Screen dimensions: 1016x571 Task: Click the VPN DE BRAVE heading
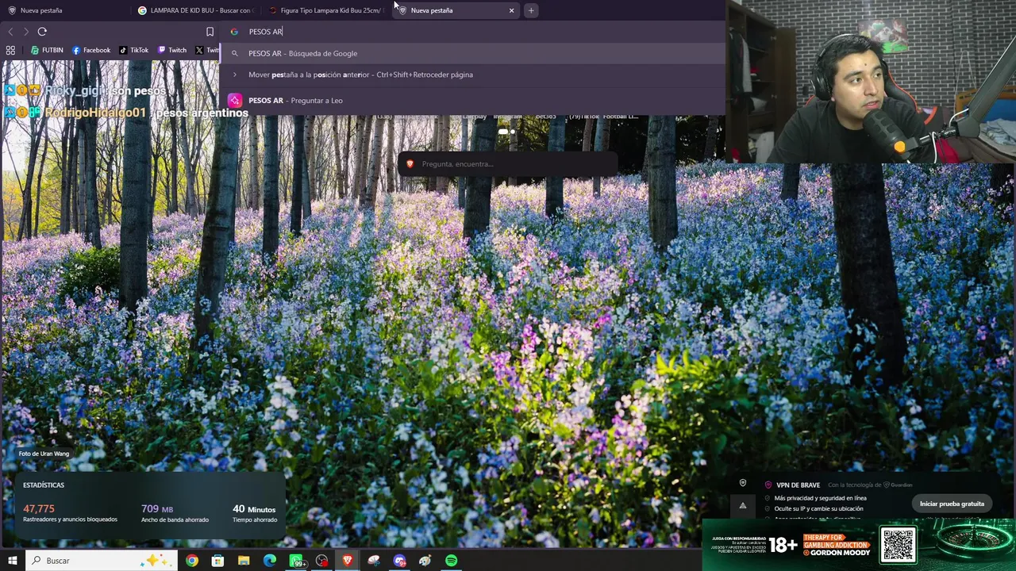[x=798, y=485]
